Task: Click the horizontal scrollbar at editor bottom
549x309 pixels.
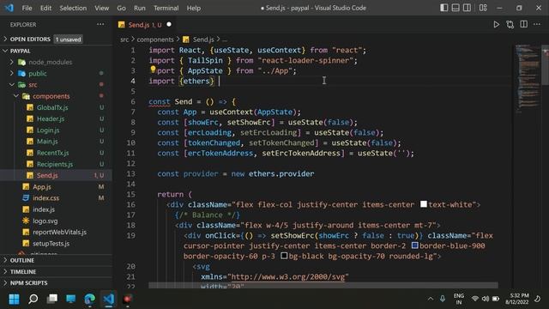Action: (323, 285)
